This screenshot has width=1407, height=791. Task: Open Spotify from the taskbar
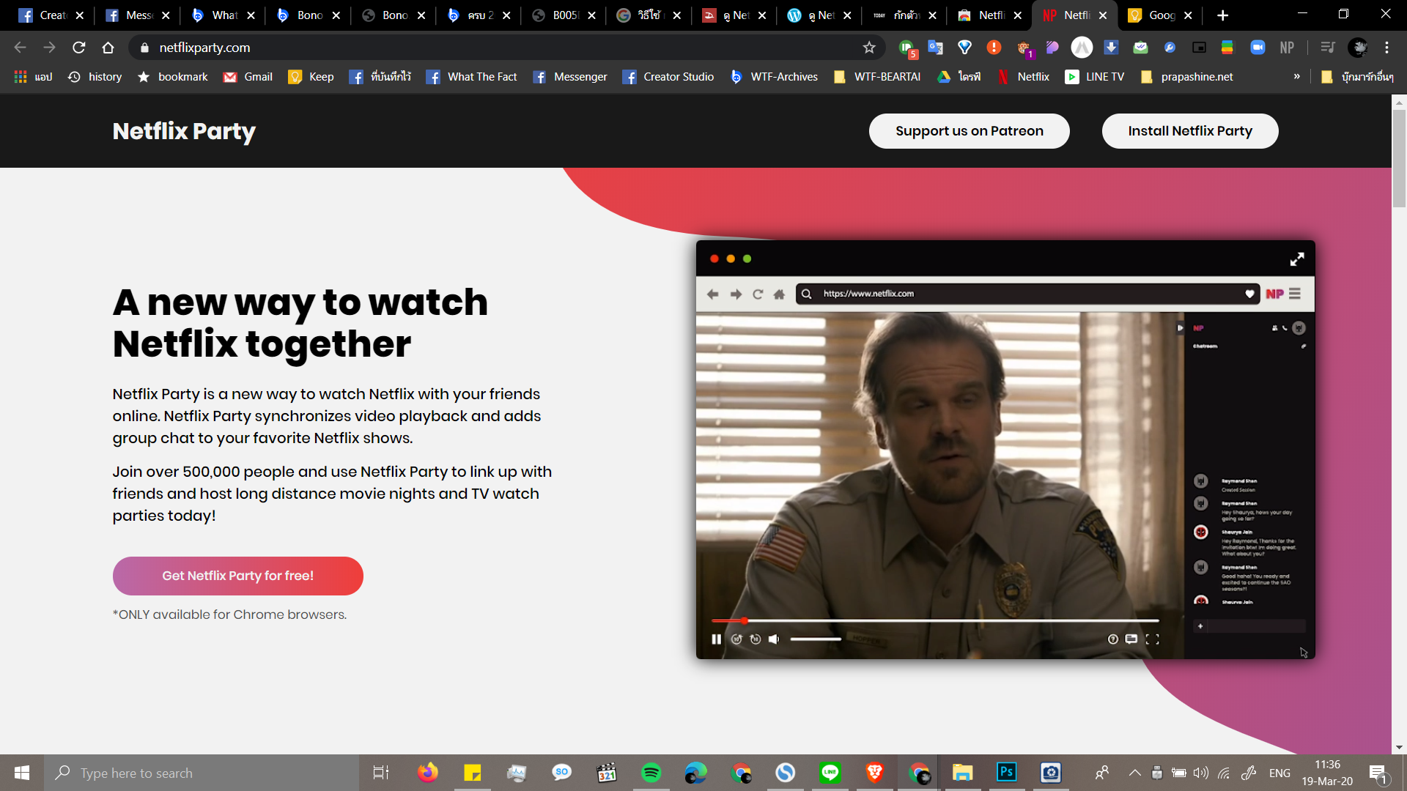click(651, 773)
